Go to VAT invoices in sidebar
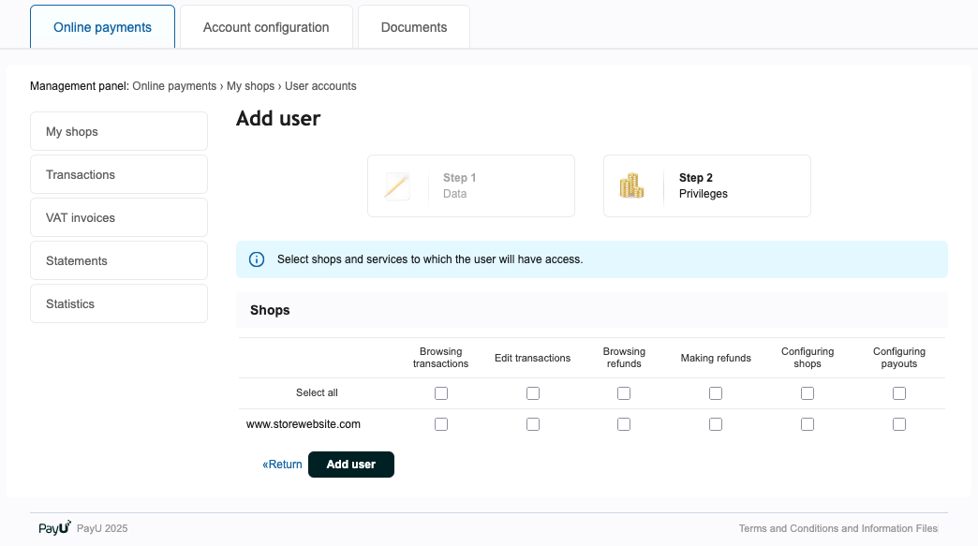This screenshot has width=978, height=546. tap(119, 218)
